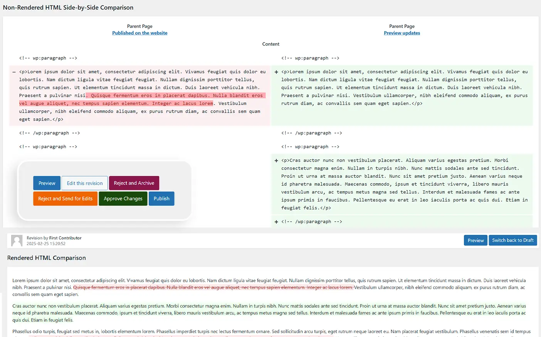This screenshot has width=541, height=337.
Task: Open the 'Published on the website' link
Action: pos(139,33)
